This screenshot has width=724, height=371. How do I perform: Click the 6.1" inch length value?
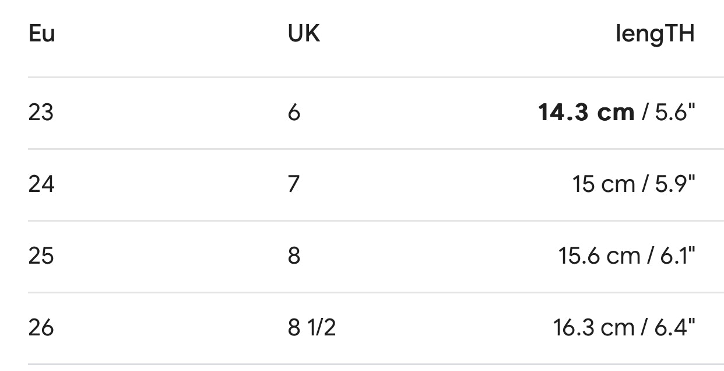click(x=676, y=256)
